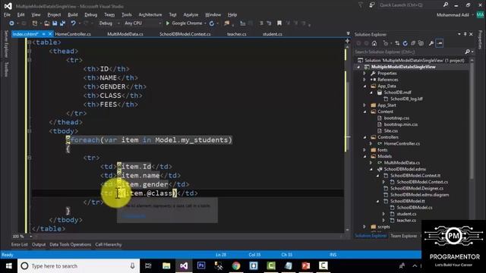Viewport: 486px width, 273px height.
Task: Expand the Properties node in Solution Explorer
Action: 364,74
